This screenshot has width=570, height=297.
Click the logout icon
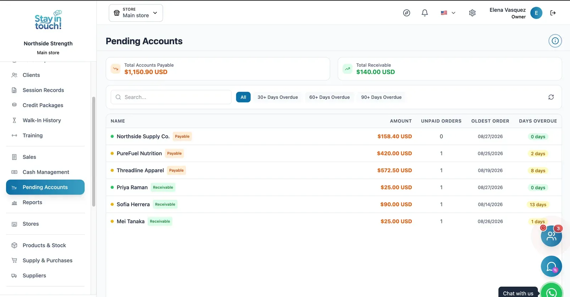click(553, 13)
